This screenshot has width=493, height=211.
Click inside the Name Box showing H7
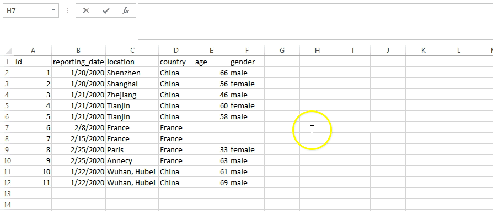26,10
